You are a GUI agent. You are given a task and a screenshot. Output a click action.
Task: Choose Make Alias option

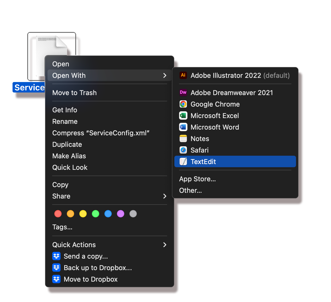110,156
